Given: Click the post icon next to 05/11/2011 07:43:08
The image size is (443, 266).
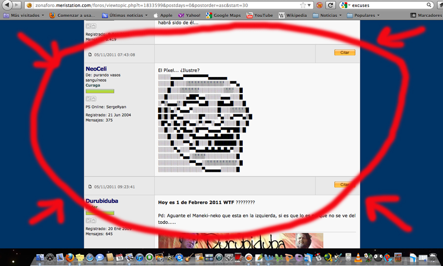Looking at the screenshot, I should [90, 54].
